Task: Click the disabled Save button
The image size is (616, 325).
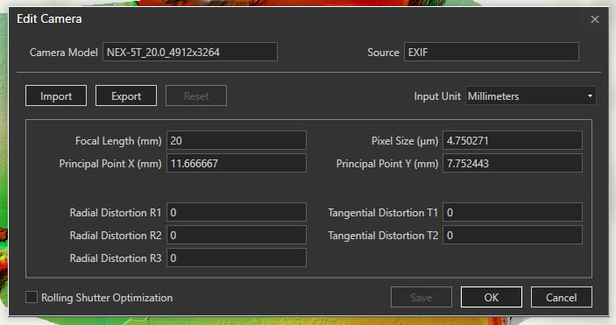Action: pos(421,297)
